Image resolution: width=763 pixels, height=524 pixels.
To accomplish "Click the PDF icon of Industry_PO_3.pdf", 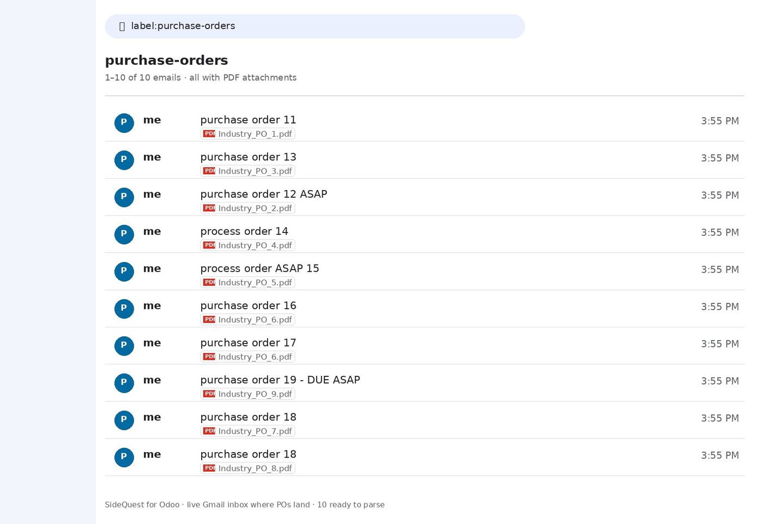I will 209,170.
